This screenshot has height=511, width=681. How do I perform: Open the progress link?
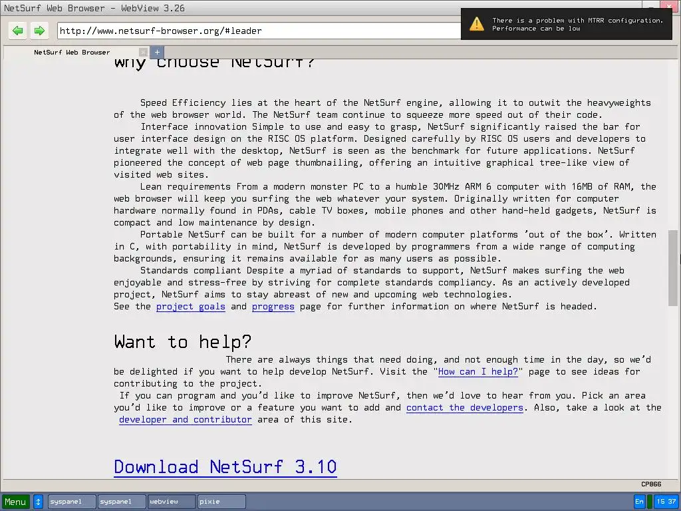click(x=273, y=307)
